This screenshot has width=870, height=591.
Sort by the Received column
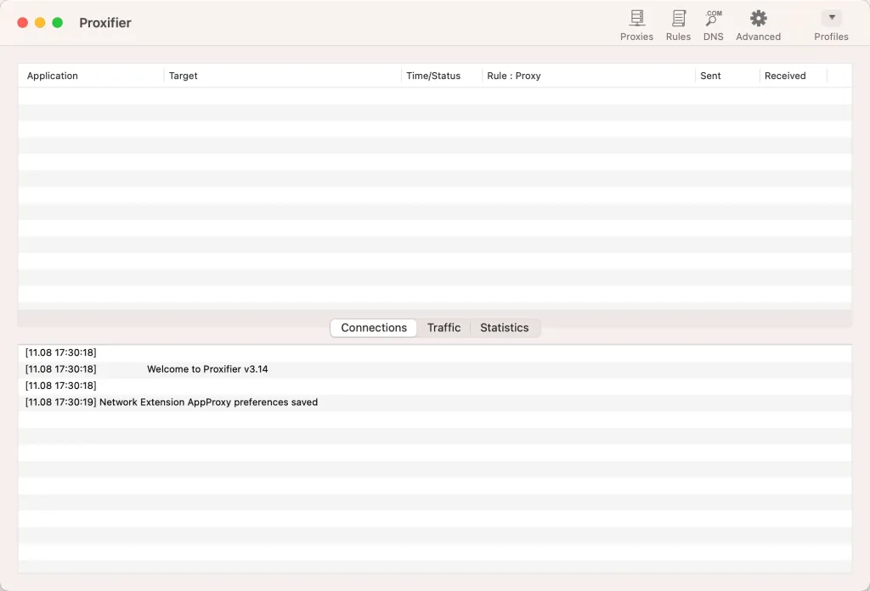tap(785, 76)
